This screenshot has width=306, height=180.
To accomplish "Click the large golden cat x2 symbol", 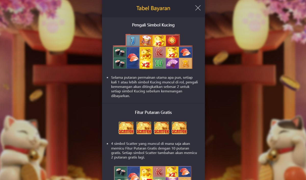I will pos(146,58).
